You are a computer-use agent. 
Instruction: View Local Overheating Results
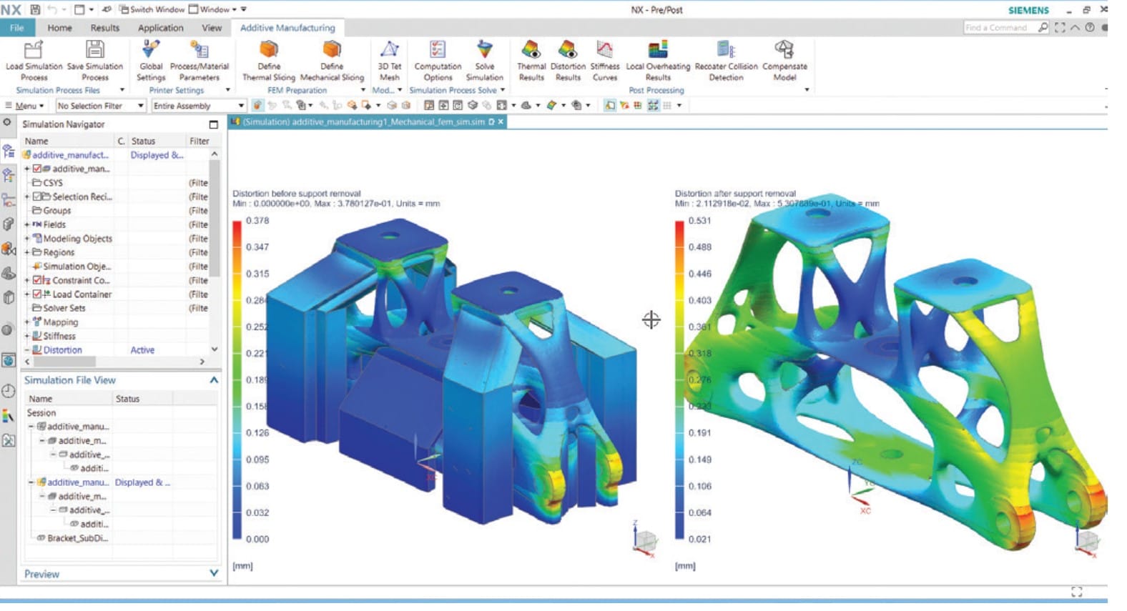(x=658, y=61)
